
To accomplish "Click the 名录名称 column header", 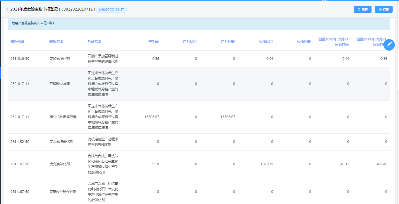I will tap(94, 42).
